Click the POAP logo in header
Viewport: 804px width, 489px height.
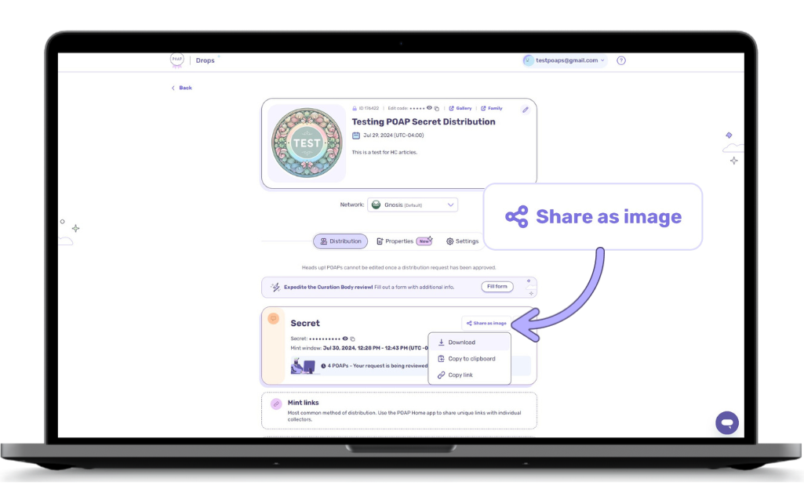click(x=177, y=60)
